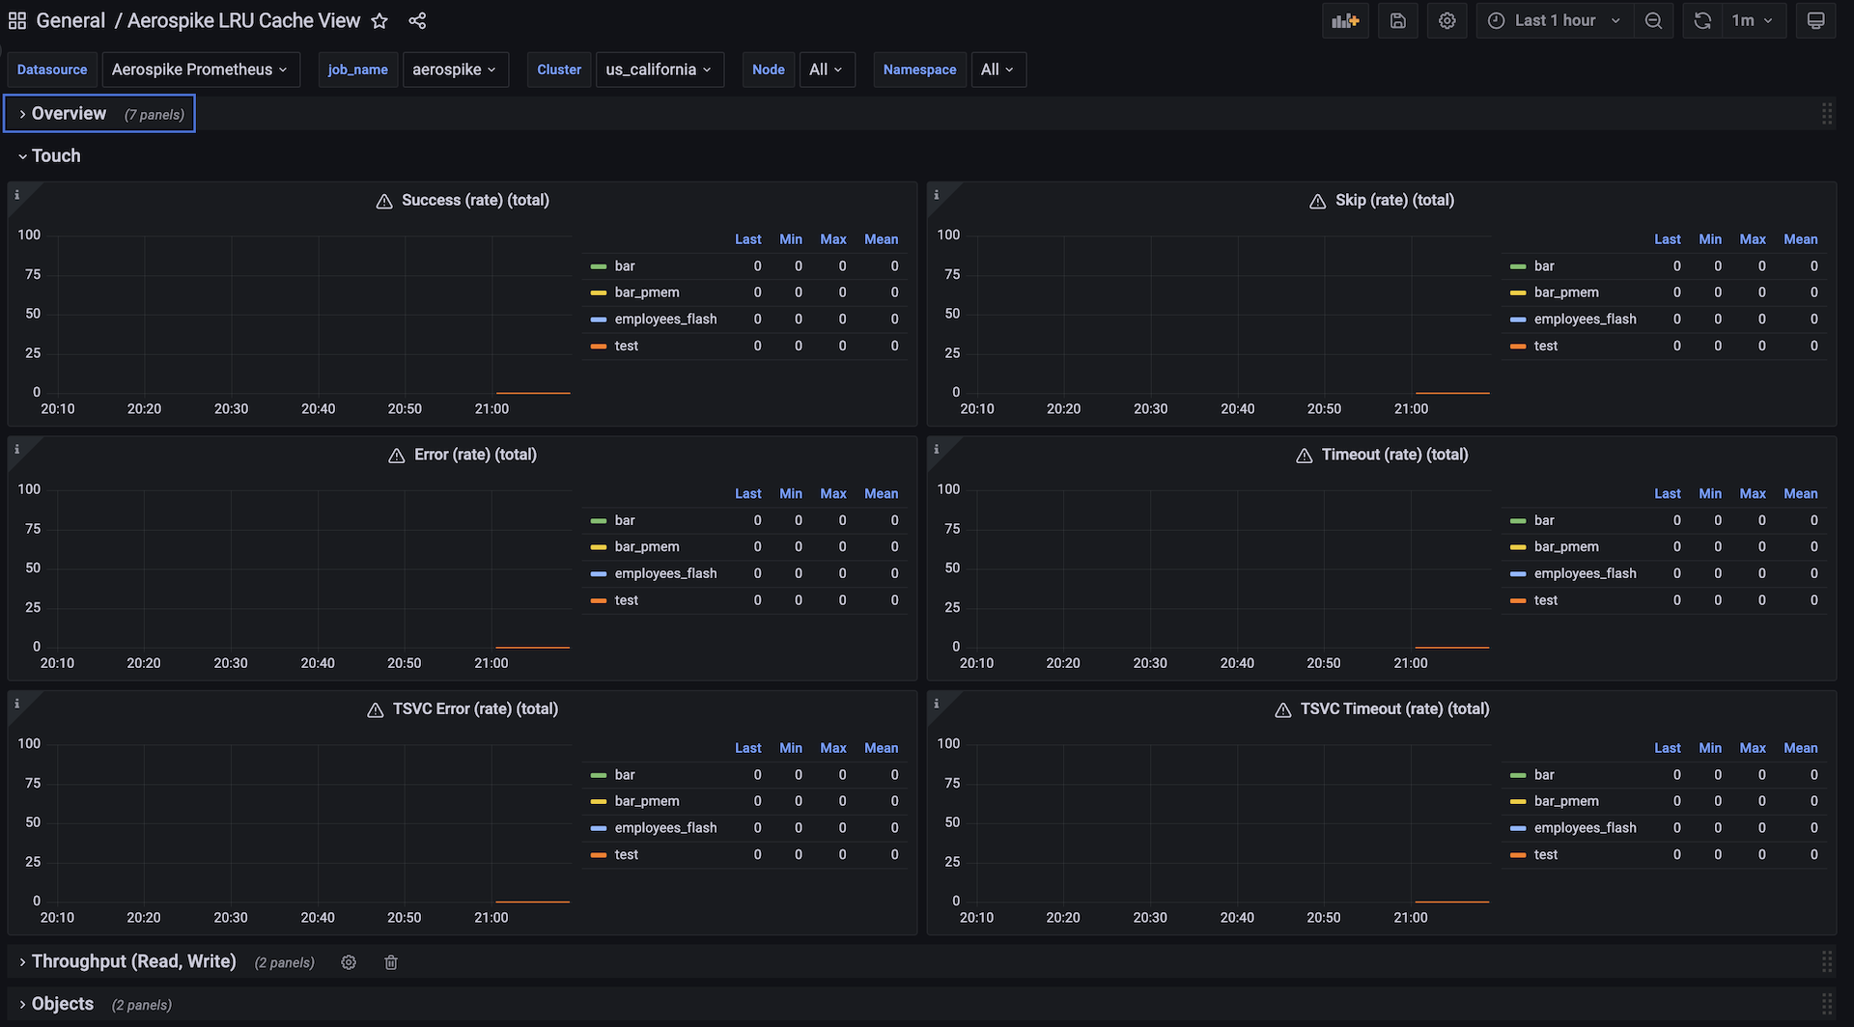This screenshot has width=1854, height=1027.
Task: Cycle view mode with the monitor icon
Action: (x=1815, y=20)
